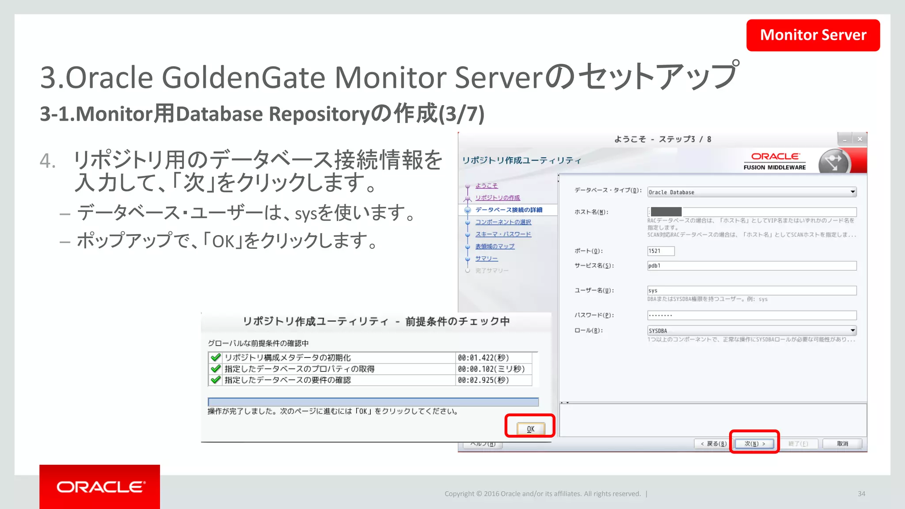Click OK in the prerequisite check popup
This screenshot has width=905, height=509.
tap(530, 429)
